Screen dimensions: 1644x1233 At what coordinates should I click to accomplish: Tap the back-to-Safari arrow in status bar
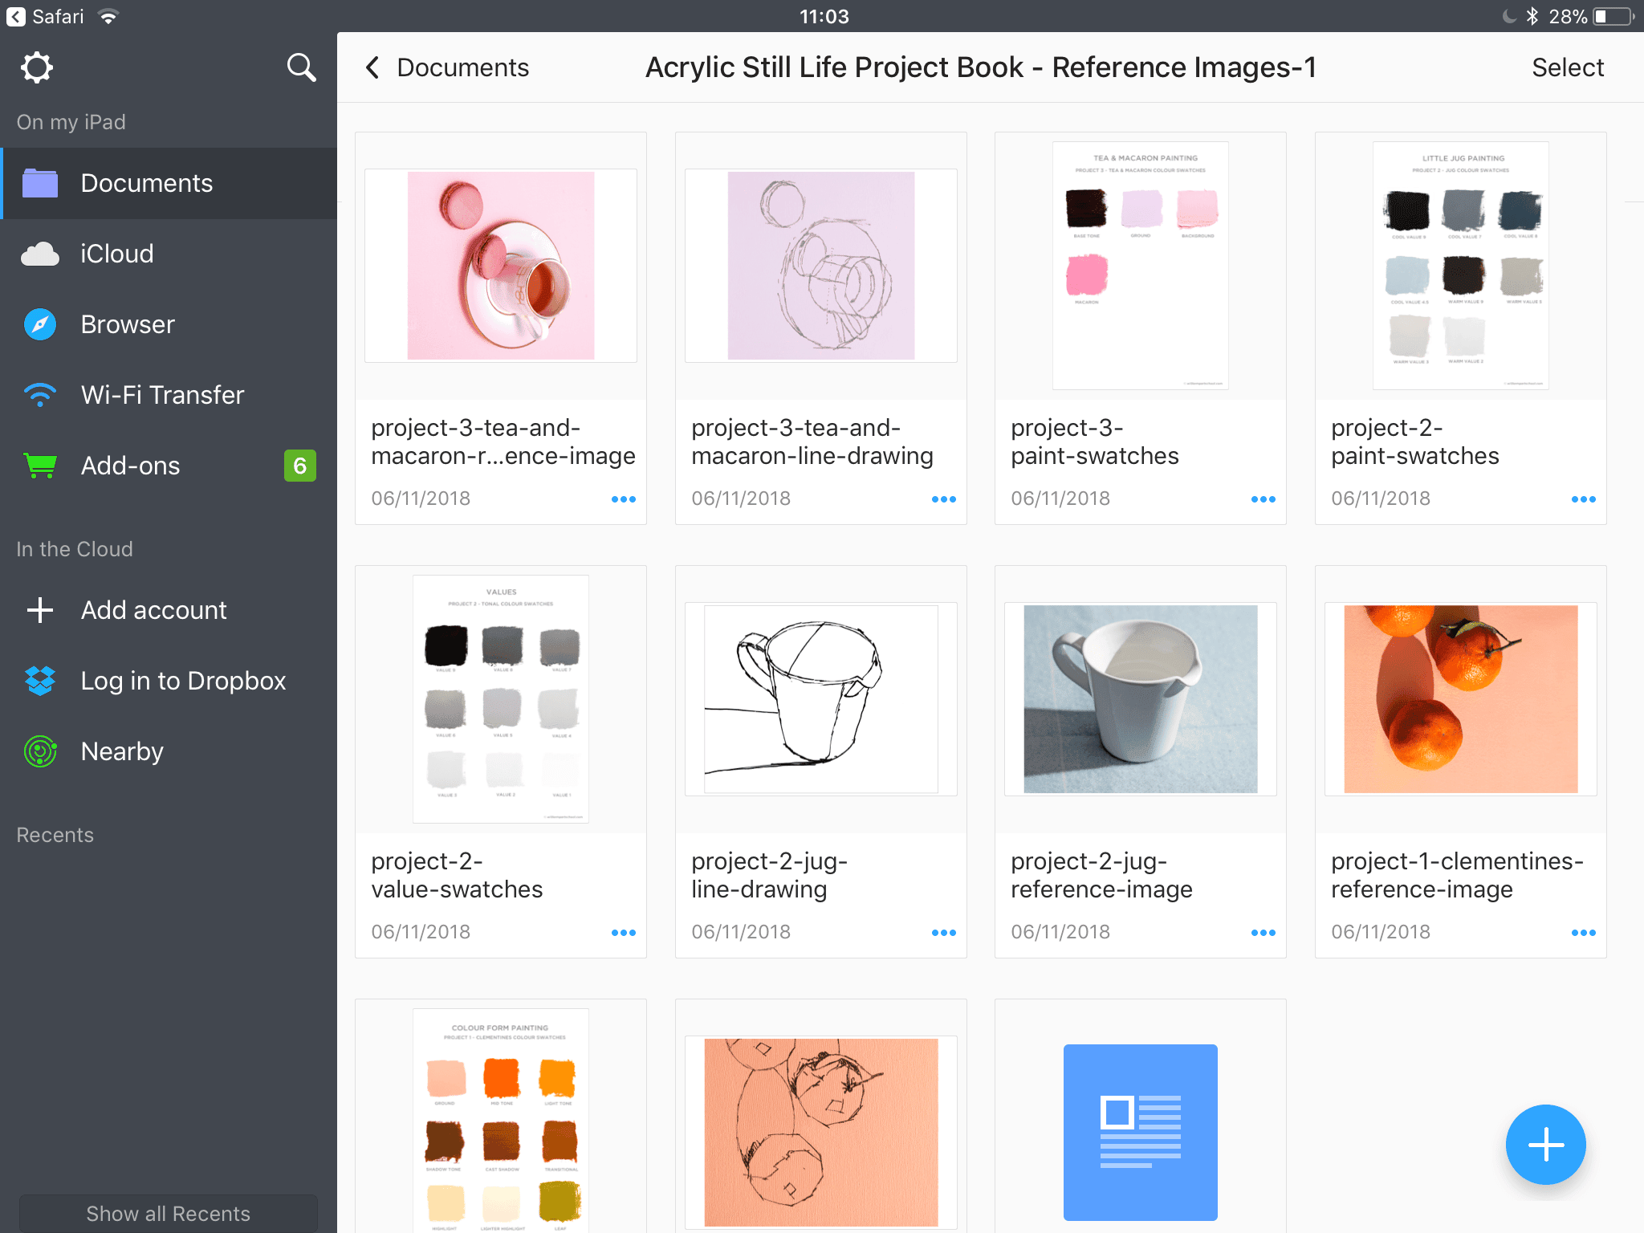tap(16, 16)
